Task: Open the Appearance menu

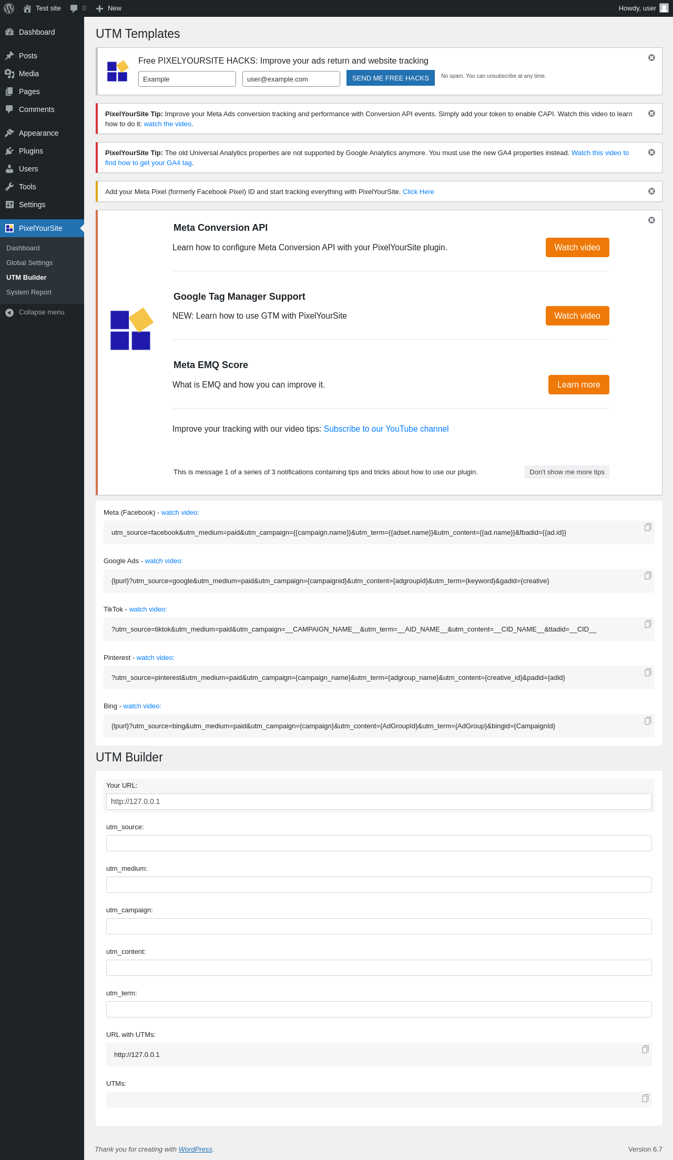Action: [x=42, y=133]
